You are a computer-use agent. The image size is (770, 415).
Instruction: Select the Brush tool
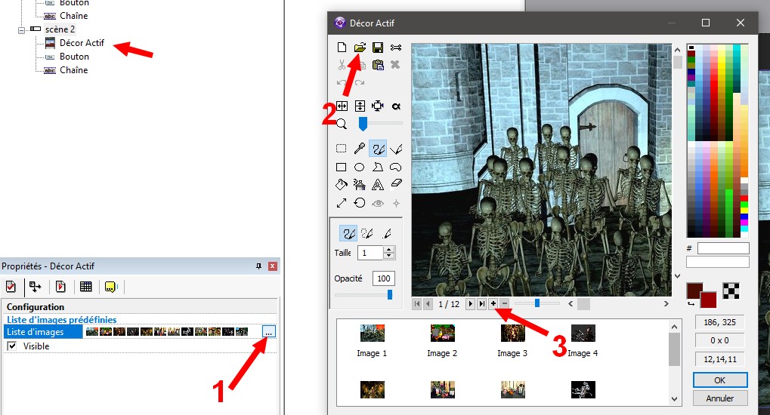click(378, 149)
